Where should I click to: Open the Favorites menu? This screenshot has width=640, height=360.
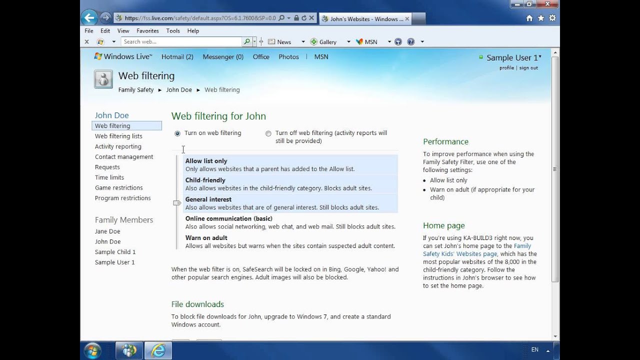coord(147,30)
